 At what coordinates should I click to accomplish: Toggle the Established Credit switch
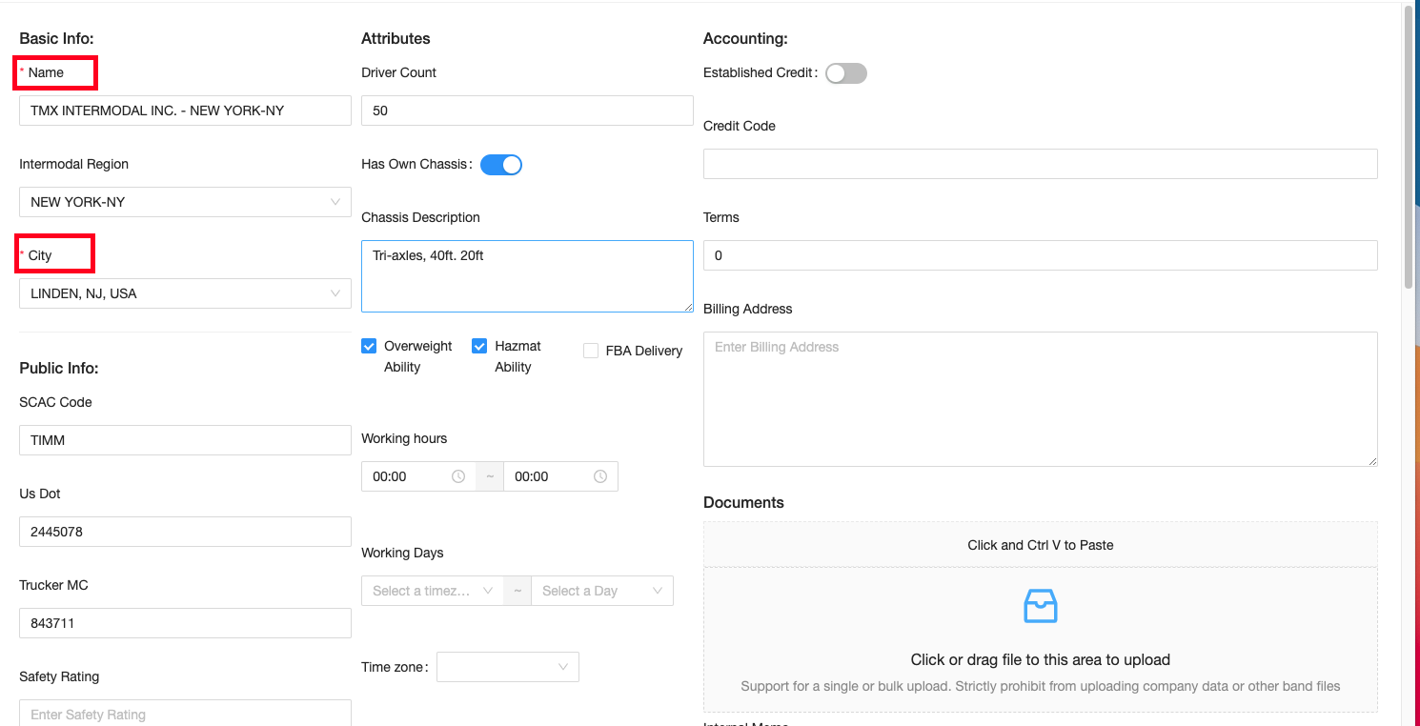pyautogui.click(x=845, y=73)
